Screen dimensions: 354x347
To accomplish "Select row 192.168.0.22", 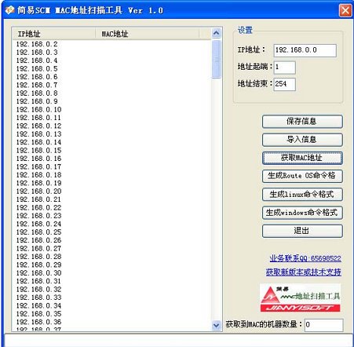I will point(111,207).
